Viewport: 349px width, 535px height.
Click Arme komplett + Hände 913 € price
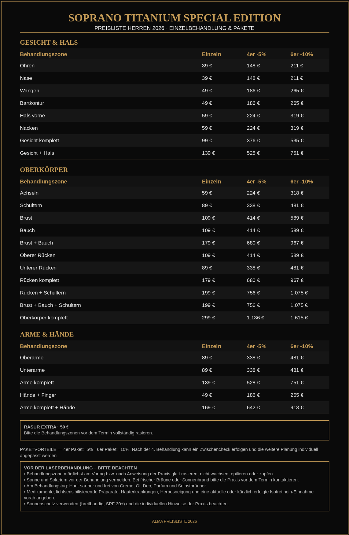coord(297,408)
